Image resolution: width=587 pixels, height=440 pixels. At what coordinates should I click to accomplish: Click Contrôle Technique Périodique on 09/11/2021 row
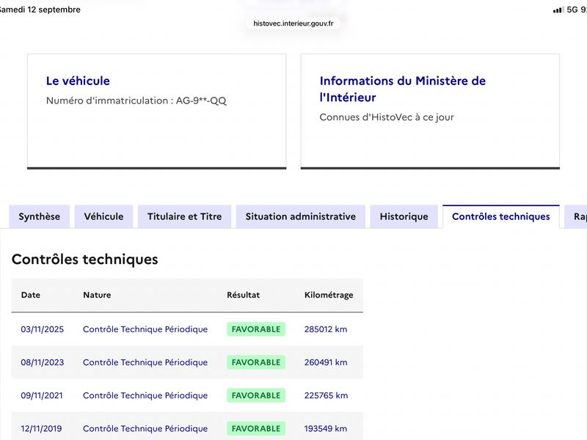tap(145, 395)
